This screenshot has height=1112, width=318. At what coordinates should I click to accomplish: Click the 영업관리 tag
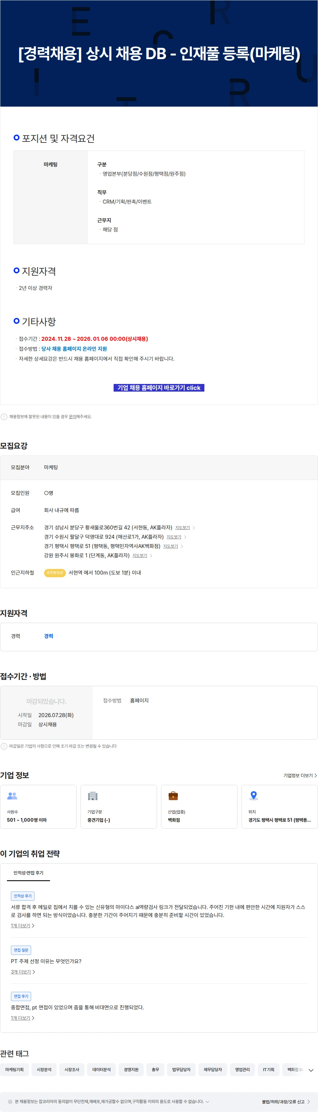[242, 1069]
